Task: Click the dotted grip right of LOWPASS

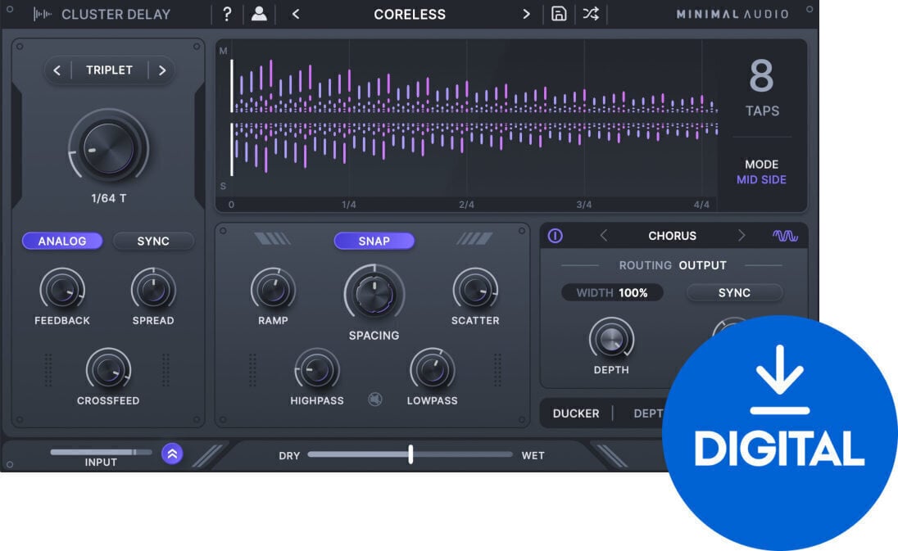Action: [x=497, y=369]
